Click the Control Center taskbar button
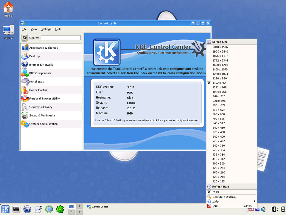The image size is (286, 215). pyautogui.click(x=98, y=207)
